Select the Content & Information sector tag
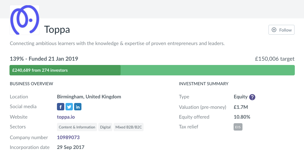304x156 pixels. point(77,127)
